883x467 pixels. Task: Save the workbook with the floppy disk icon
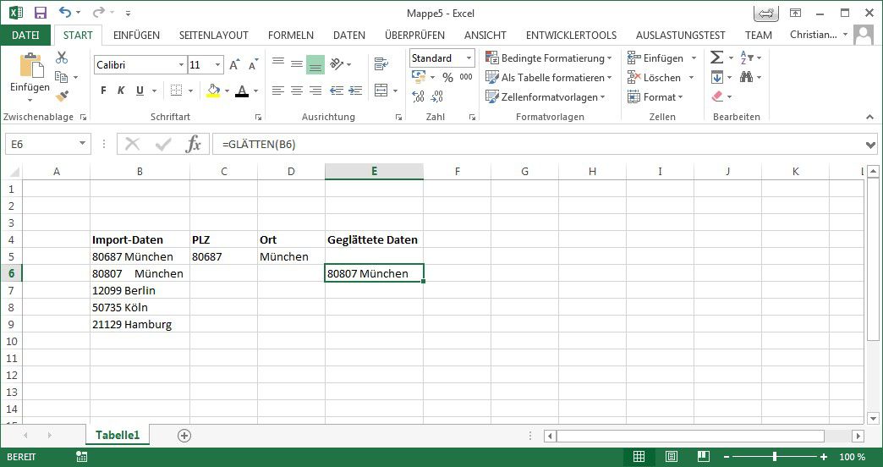(41, 13)
